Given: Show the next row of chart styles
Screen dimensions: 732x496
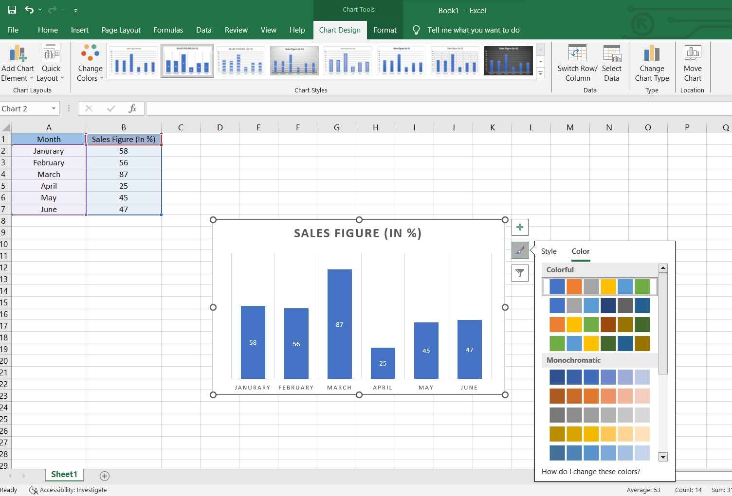Looking at the screenshot, I should (x=540, y=62).
